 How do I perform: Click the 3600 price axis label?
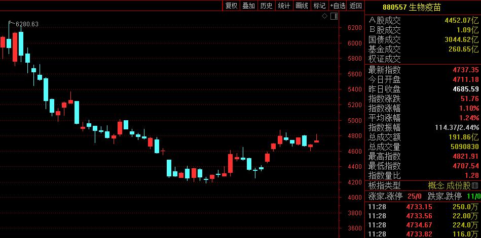click(355, 228)
